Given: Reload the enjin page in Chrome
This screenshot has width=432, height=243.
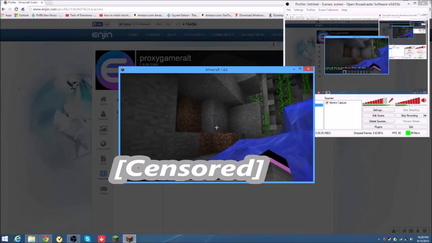Looking at the screenshot, I should point(16,9).
